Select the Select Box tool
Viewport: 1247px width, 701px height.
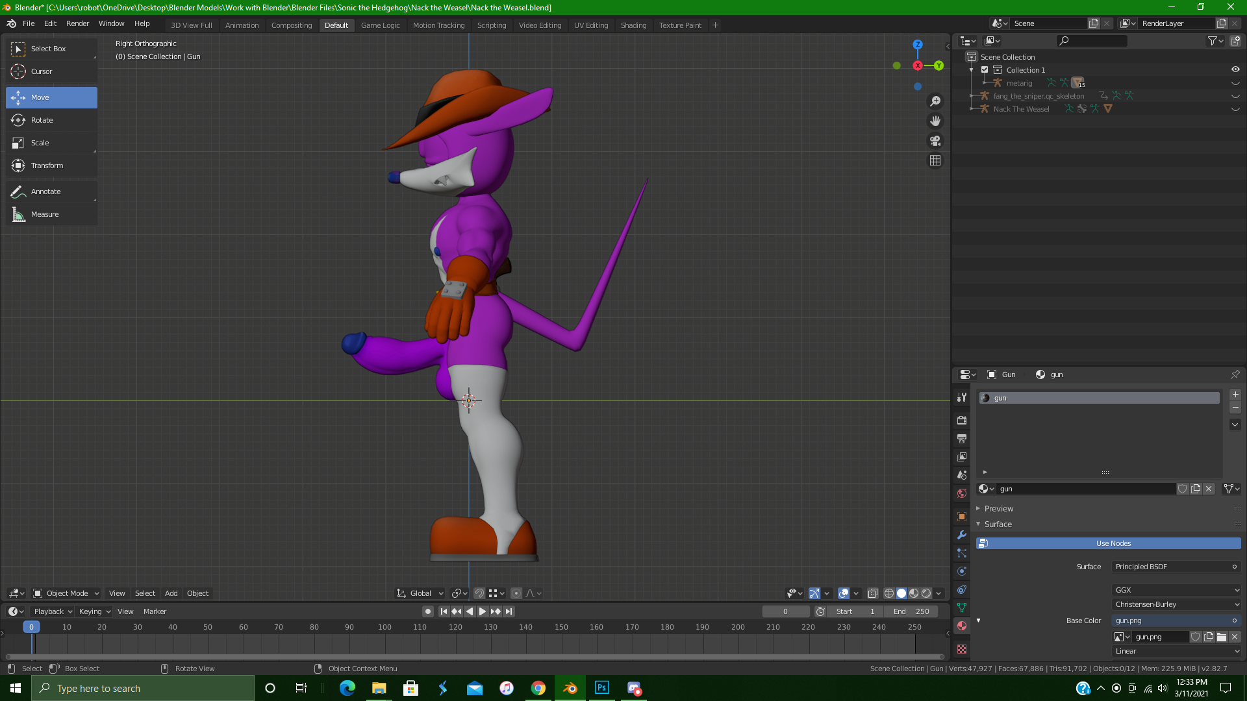click(x=51, y=49)
